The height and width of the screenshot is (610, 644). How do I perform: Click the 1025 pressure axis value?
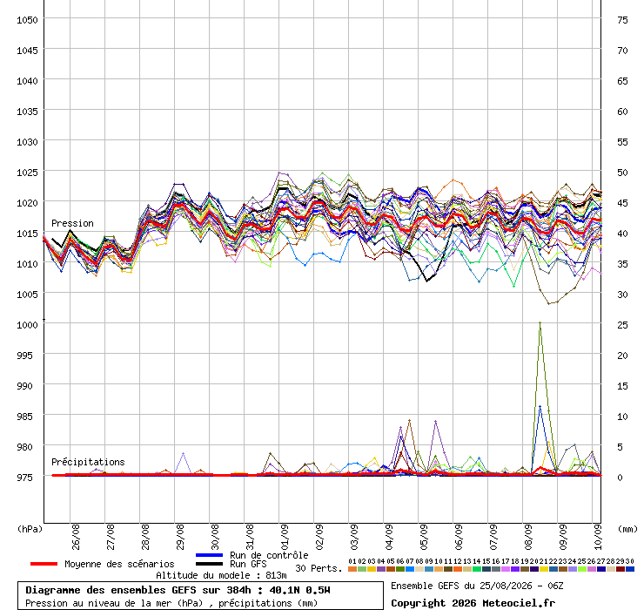(27, 173)
